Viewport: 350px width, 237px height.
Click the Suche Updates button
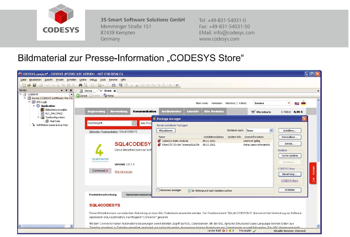pos(289,155)
